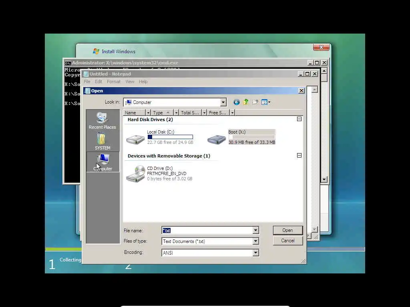Select the SYSTEM folder shortcut

(102, 141)
